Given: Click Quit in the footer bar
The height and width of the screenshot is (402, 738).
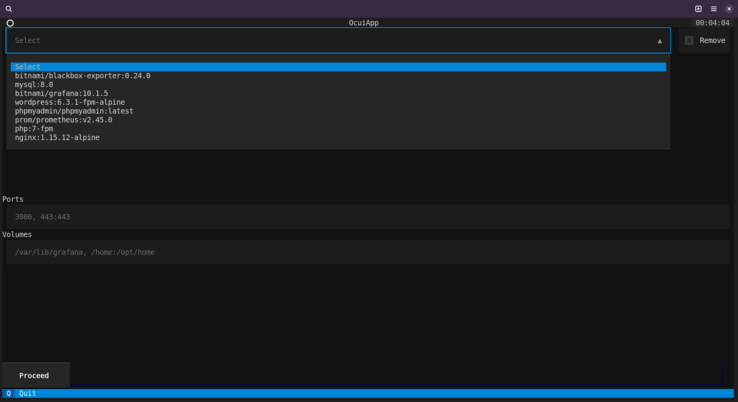Looking at the screenshot, I should [28, 393].
